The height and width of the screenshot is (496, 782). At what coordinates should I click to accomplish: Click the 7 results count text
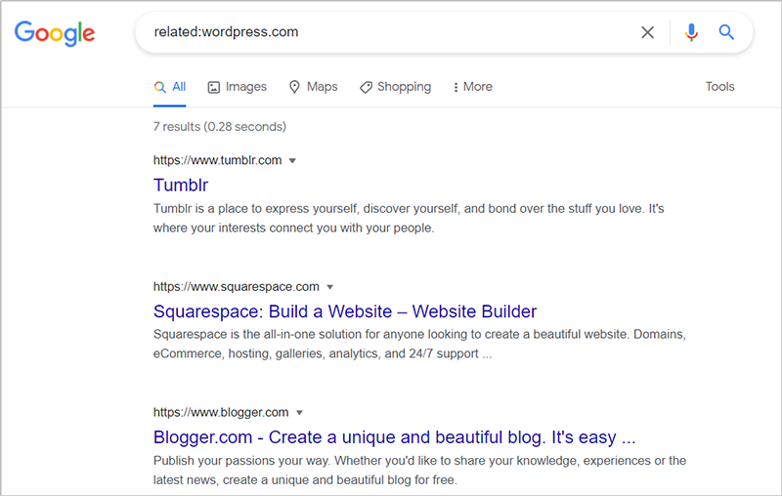220,127
